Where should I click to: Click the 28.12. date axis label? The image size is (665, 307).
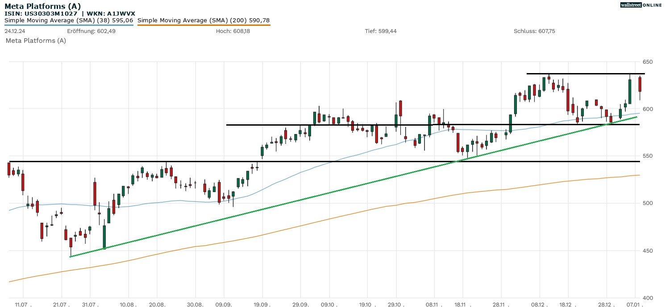(x=607, y=304)
